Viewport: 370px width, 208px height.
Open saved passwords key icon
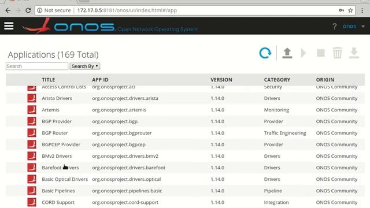click(341, 10)
